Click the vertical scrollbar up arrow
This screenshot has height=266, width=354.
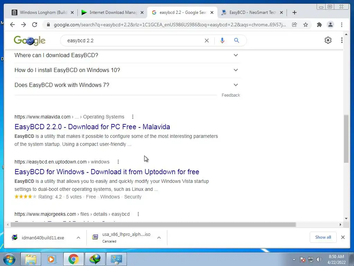click(x=346, y=35)
